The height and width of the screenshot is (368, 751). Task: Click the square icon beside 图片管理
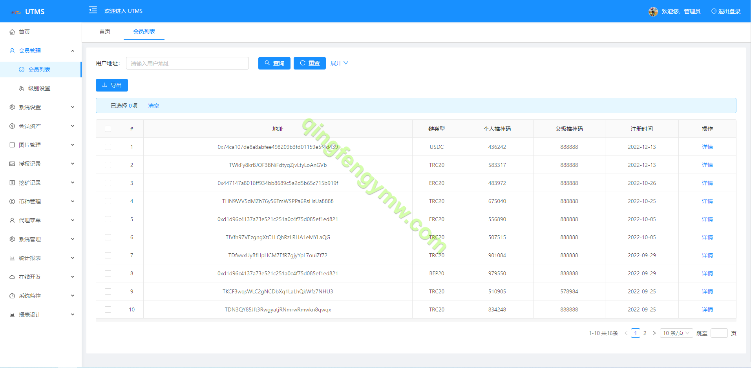(12, 145)
